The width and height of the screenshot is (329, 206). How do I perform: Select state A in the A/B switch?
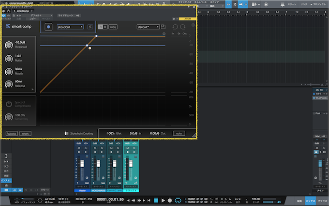(x=100, y=27)
